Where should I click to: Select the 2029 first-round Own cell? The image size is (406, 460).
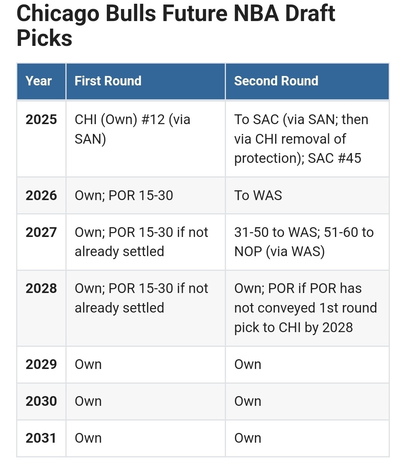(88, 364)
